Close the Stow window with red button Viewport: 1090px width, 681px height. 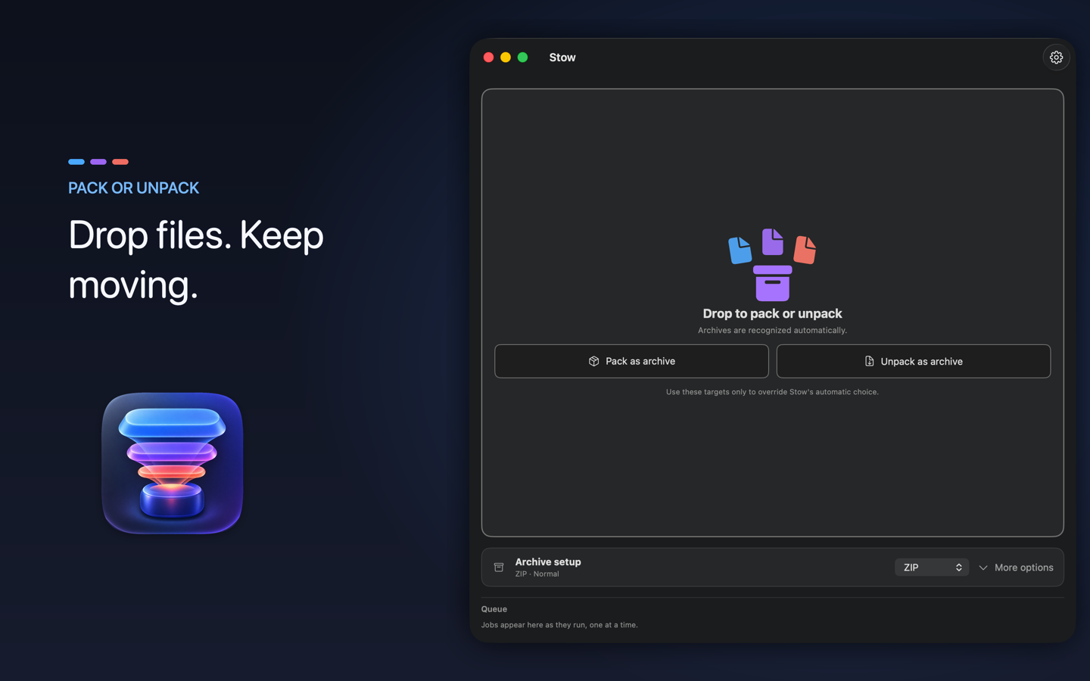488,58
